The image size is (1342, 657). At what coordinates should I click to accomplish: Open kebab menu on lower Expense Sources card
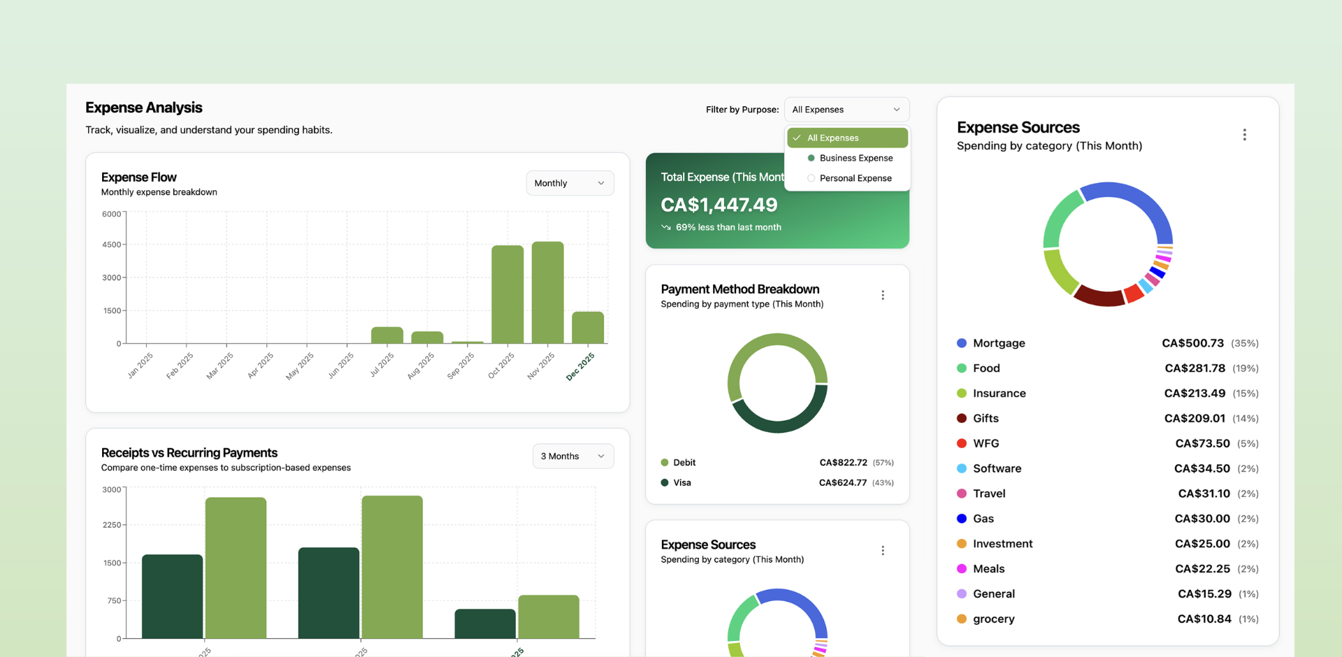coord(883,550)
